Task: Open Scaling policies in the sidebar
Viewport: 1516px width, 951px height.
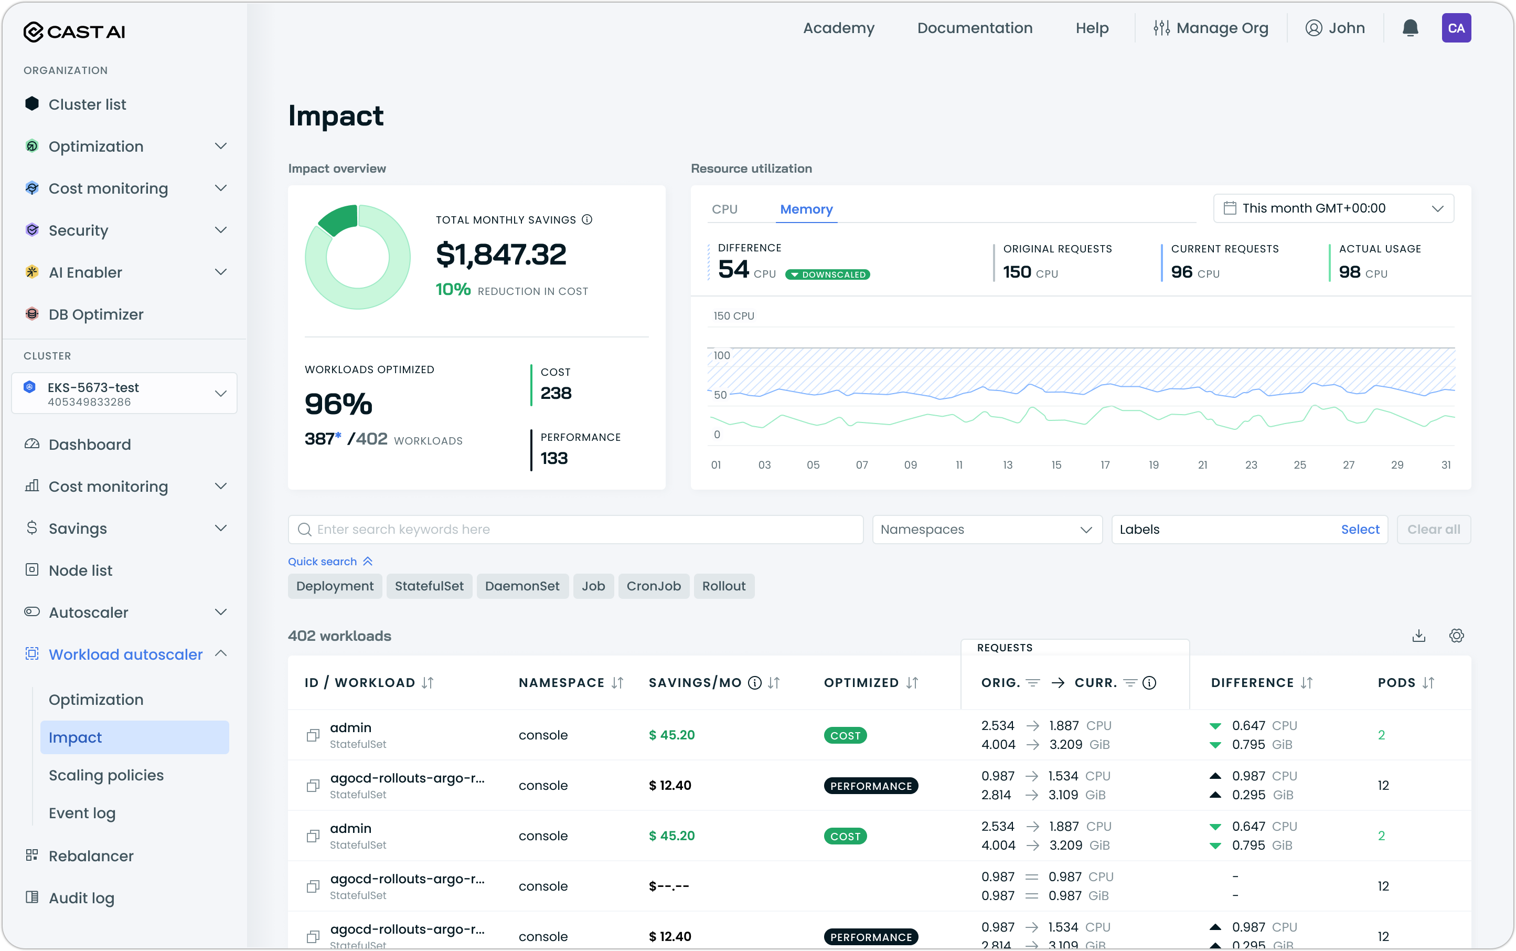Action: click(106, 776)
